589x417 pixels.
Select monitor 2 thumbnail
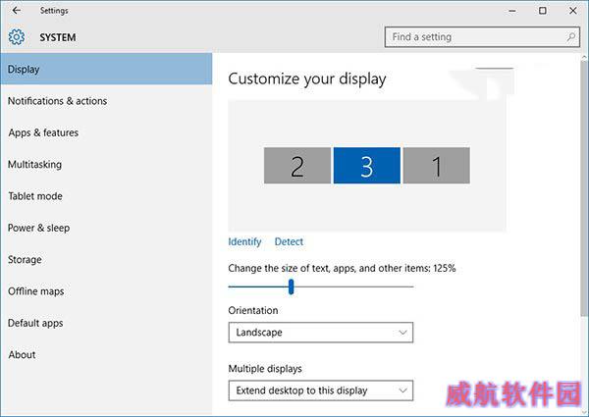coord(297,166)
